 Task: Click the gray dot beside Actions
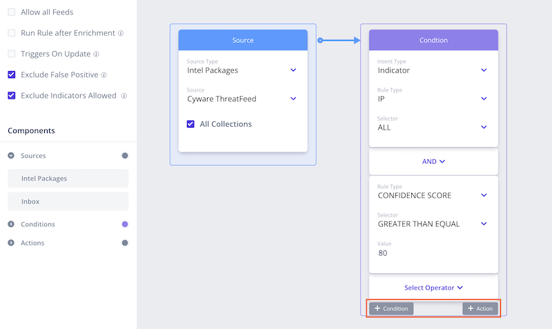pyautogui.click(x=125, y=243)
